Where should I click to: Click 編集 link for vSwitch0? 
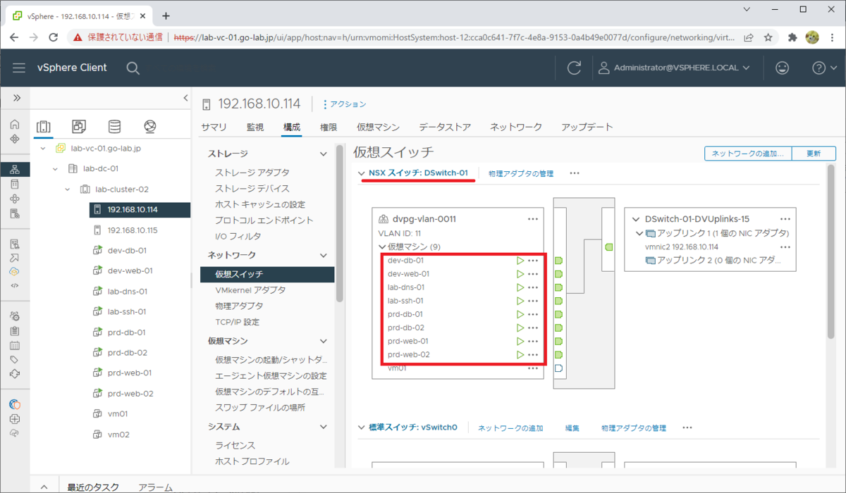pos(572,428)
